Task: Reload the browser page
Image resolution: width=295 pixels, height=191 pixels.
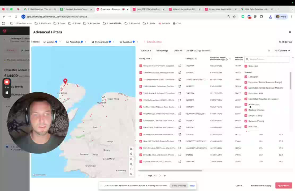Action: point(16,16)
